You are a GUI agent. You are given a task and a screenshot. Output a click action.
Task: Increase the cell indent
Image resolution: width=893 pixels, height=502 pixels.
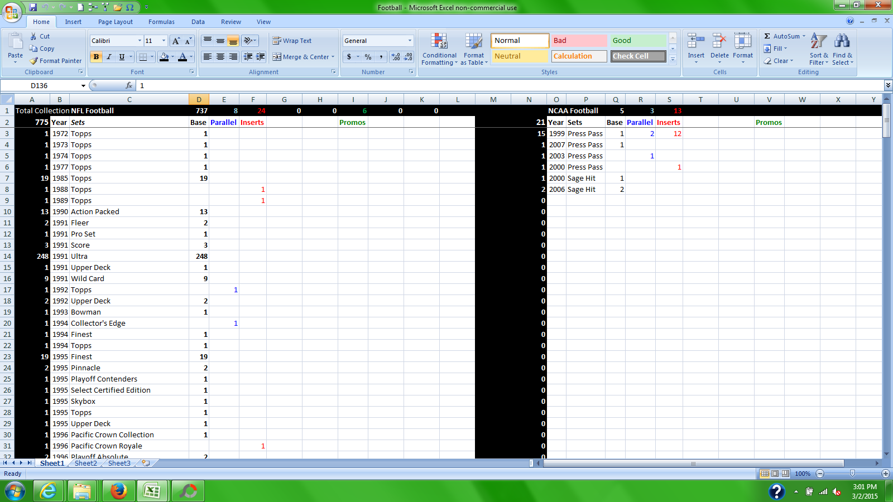(x=260, y=57)
